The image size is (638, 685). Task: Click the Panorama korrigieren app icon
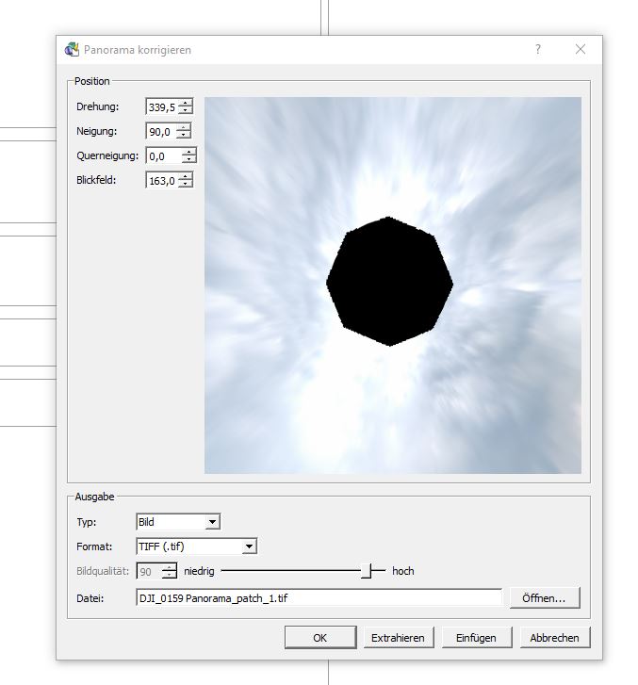pos(72,50)
